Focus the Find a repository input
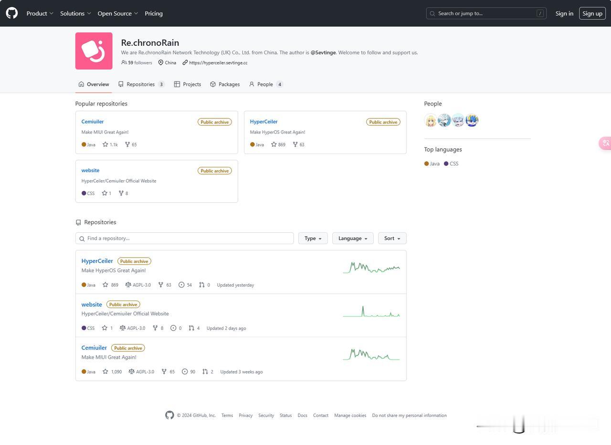The height and width of the screenshot is (445, 611). click(185, 238)
